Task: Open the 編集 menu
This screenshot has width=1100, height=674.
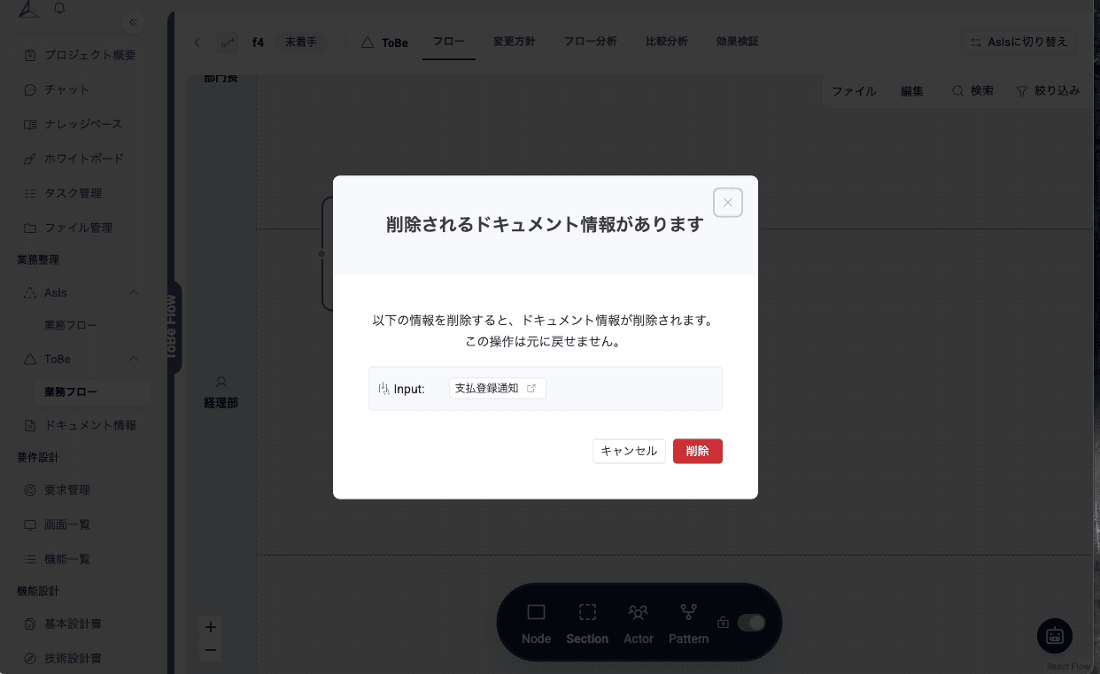Action: tap(912, 91)
